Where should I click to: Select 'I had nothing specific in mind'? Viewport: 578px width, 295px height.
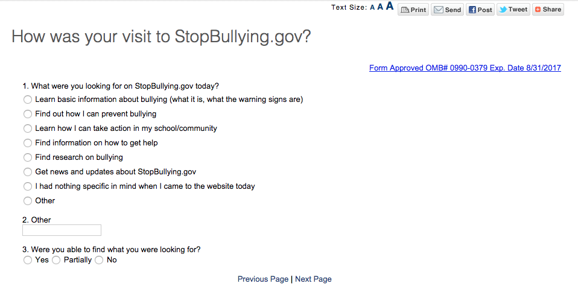[x=28, y=186]
